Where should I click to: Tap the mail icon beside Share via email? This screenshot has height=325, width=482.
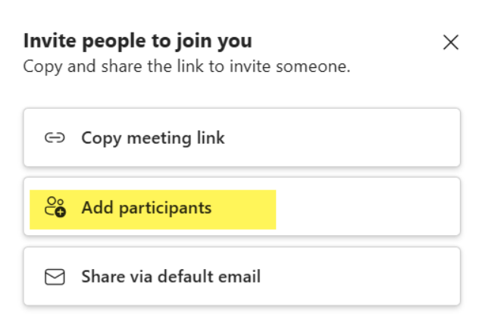click(54, 277)
